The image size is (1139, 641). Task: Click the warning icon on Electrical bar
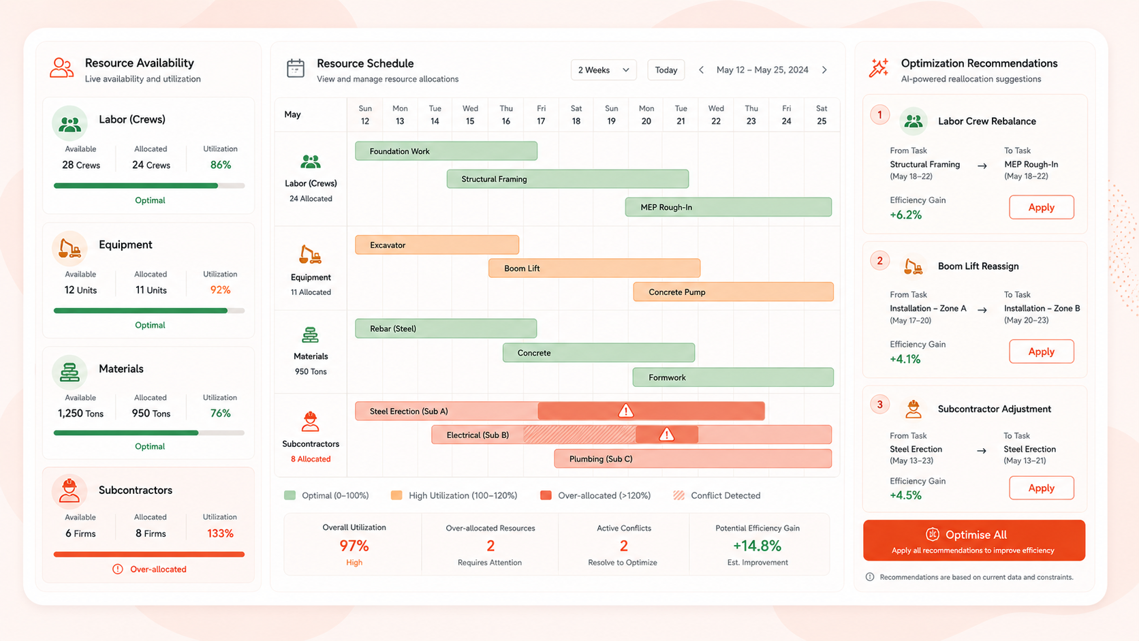tap(666, 435)
